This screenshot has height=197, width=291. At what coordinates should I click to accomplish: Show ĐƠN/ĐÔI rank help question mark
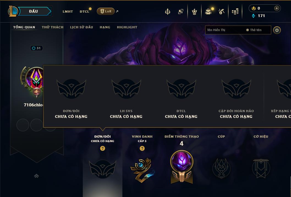click(102, 148)
